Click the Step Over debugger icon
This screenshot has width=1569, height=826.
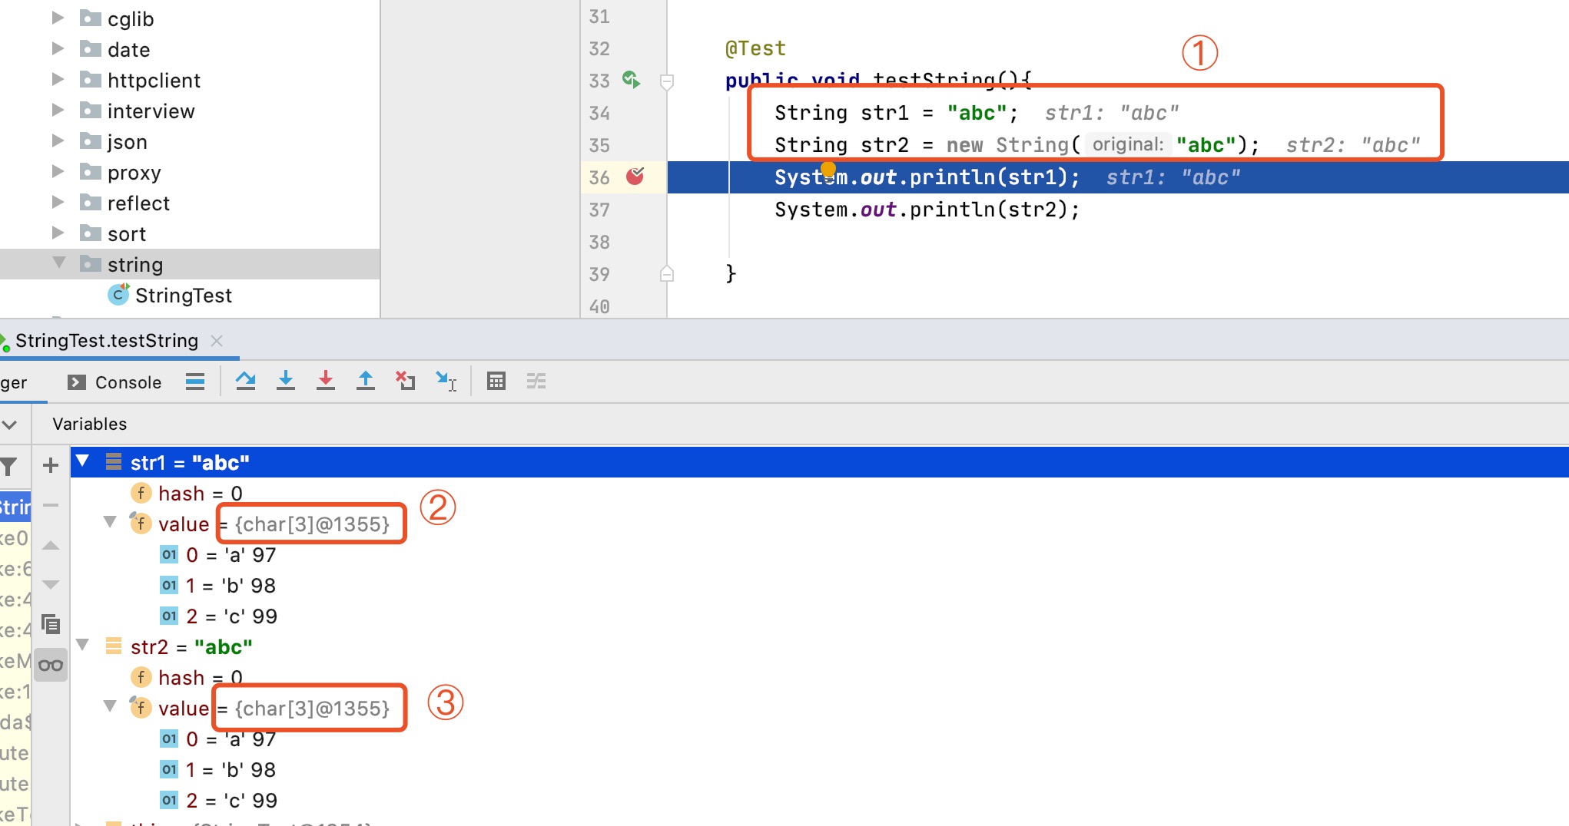246,382
